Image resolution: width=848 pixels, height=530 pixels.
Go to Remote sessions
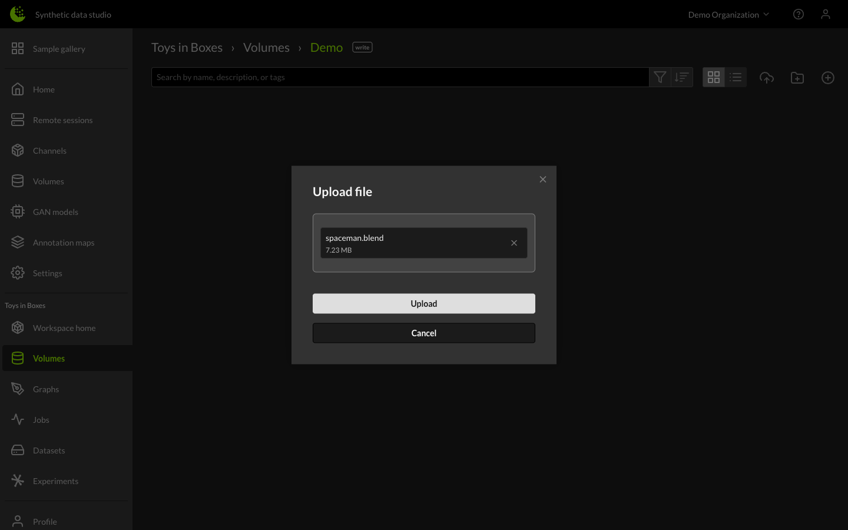(62, 120)
